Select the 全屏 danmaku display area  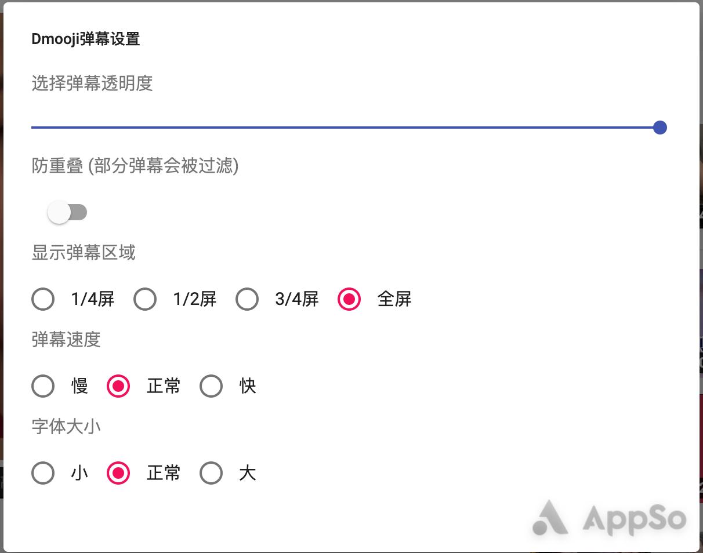[x=349, y=299]
